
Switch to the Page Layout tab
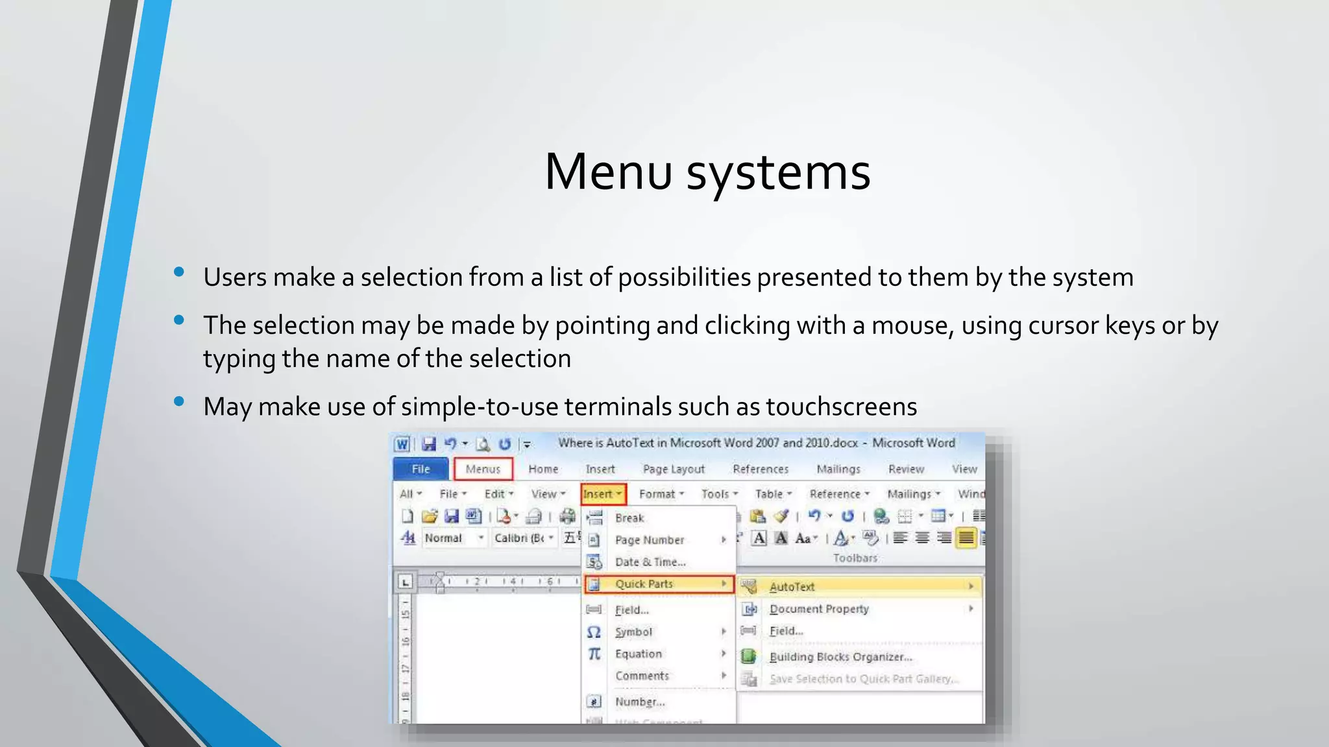674,469
